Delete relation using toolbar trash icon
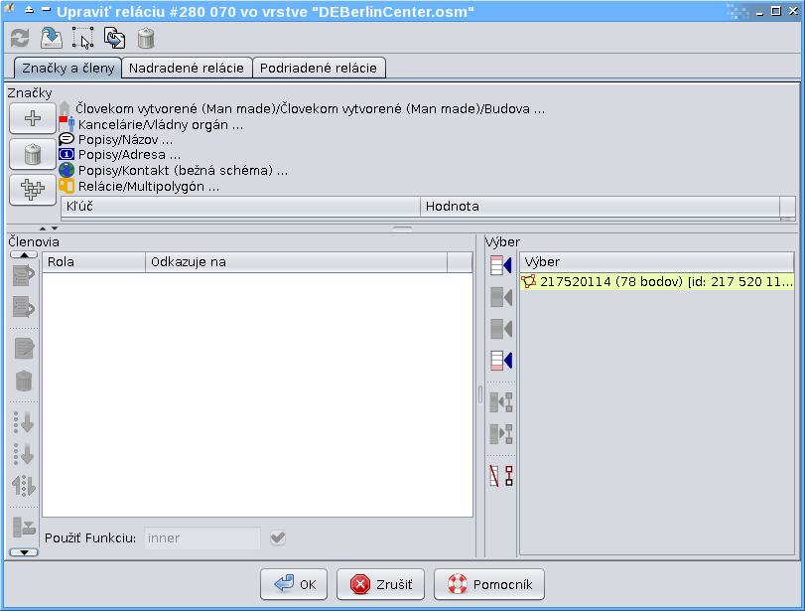 [146, 39]
